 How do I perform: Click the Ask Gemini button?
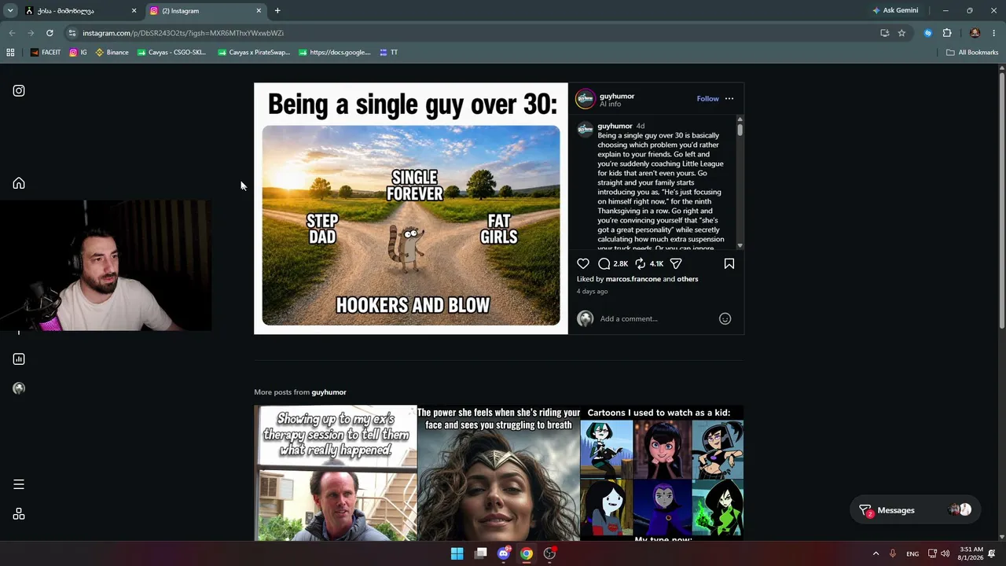click(895, 11)
